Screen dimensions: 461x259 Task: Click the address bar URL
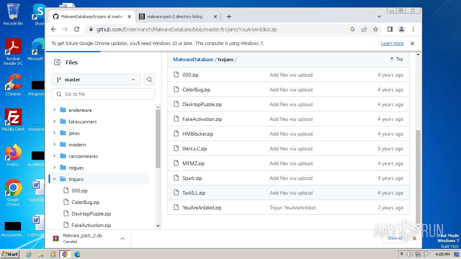(187, 29)
